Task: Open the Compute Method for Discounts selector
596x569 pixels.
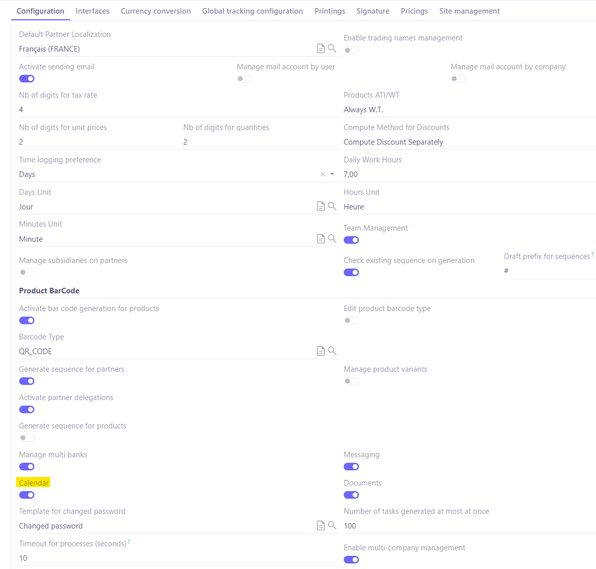Action: (x=393, y=142)
